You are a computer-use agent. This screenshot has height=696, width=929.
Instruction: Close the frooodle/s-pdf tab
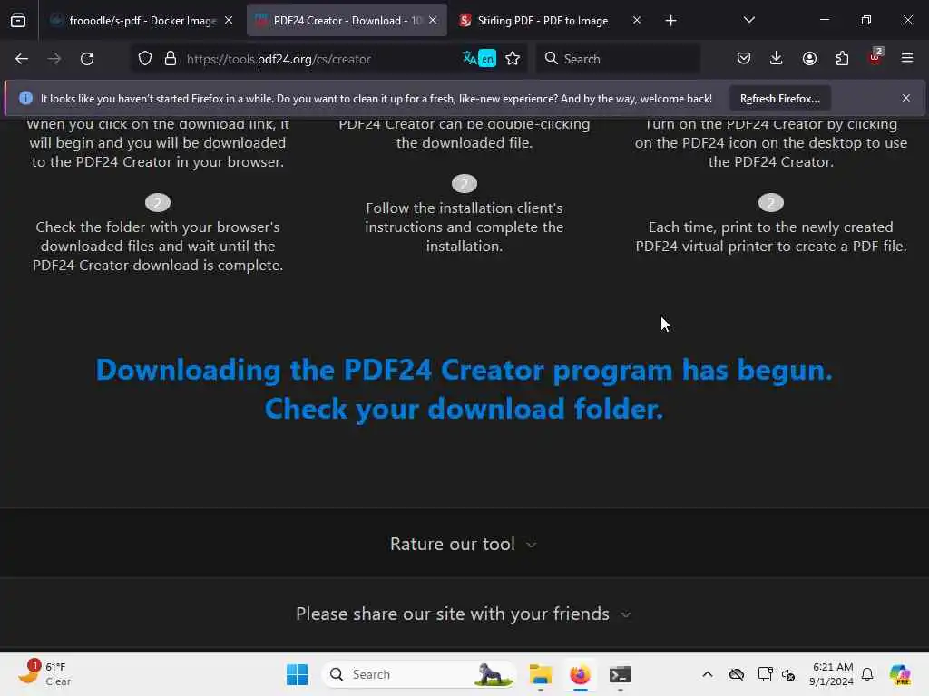pos(229,21)
